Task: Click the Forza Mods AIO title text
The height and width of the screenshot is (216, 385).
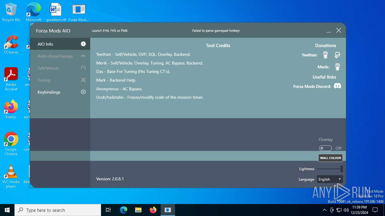Action: tap(53, 31)
